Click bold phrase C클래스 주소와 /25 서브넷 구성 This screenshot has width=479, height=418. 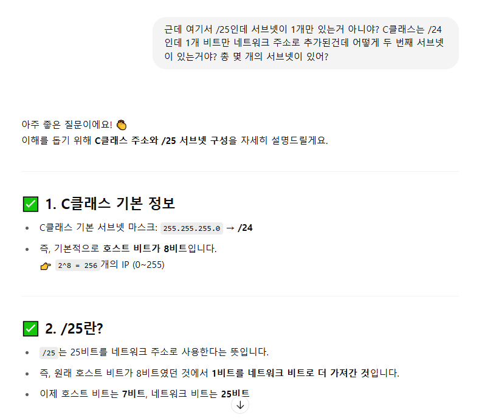click(x=162, y=140)
